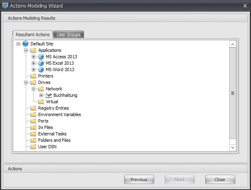Viewport: 251px width, 190px height.
Task: Click the Drives folder icon
Action: (33, 82)
